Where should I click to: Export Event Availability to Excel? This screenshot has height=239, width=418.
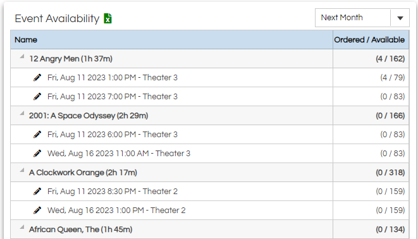point(108,18)
